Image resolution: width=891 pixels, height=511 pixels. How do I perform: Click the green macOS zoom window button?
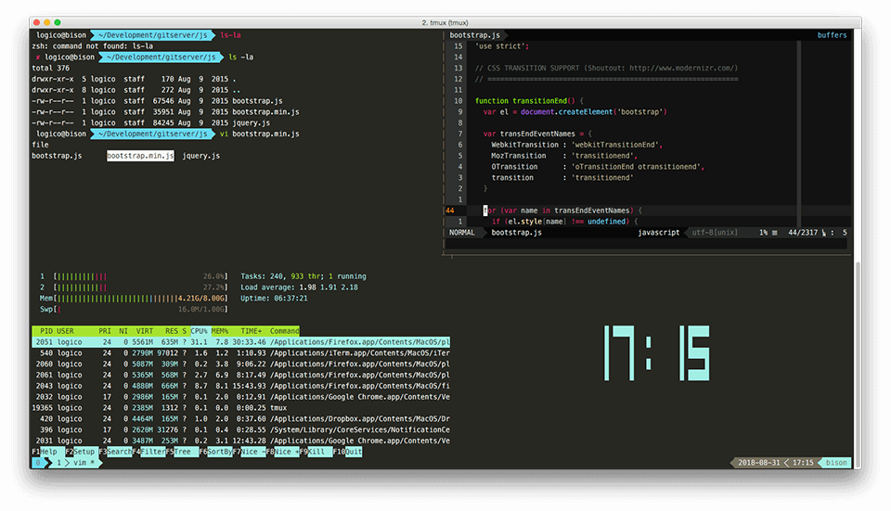tap(58, 20)
